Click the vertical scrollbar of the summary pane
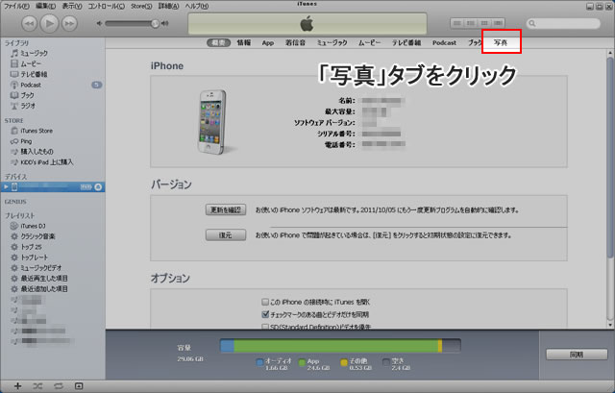615x393 pixels. pos(610,157)
